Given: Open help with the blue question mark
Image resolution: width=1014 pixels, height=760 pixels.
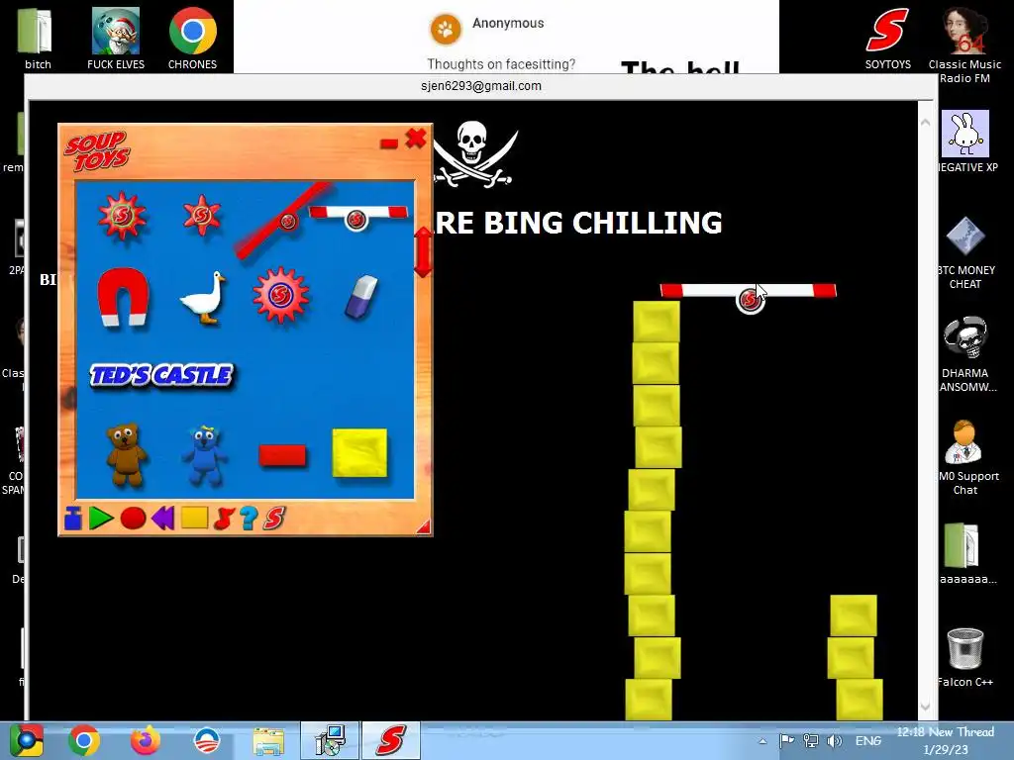Looking at the screenshot, I should click(x=249, y=519).
